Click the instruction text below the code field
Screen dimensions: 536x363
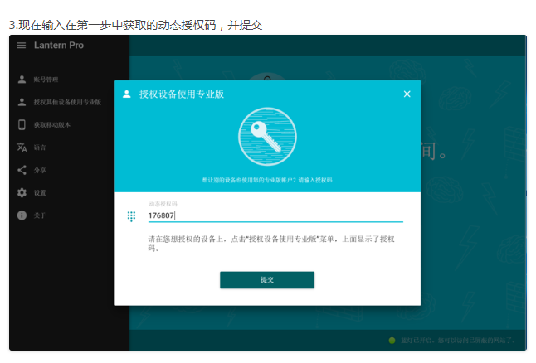pos(271,244)
